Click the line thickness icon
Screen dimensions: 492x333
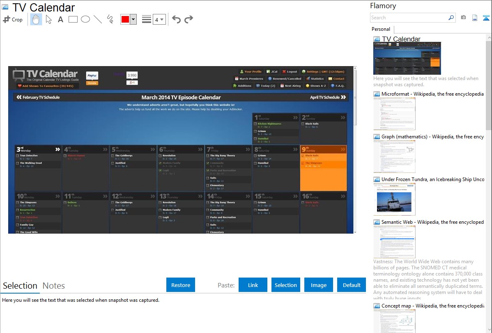click(x=146, y=19)
